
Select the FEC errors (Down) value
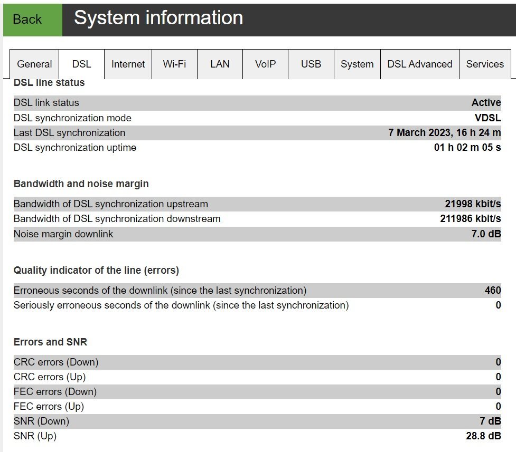tap(498, 391)
